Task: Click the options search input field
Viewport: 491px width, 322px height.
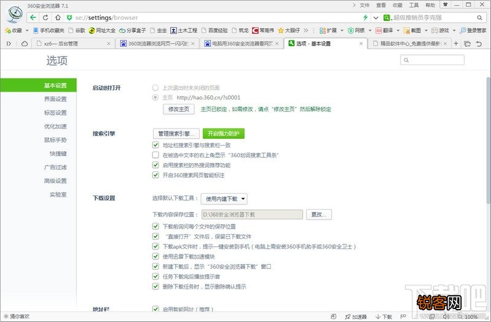Action: (432, 60)
